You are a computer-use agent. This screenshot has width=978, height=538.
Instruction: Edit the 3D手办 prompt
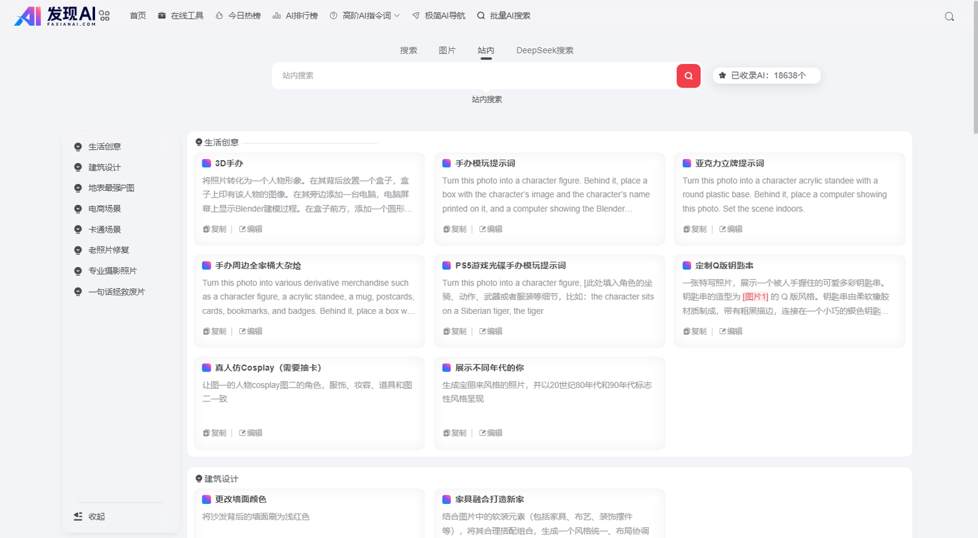tap(251, 229)
